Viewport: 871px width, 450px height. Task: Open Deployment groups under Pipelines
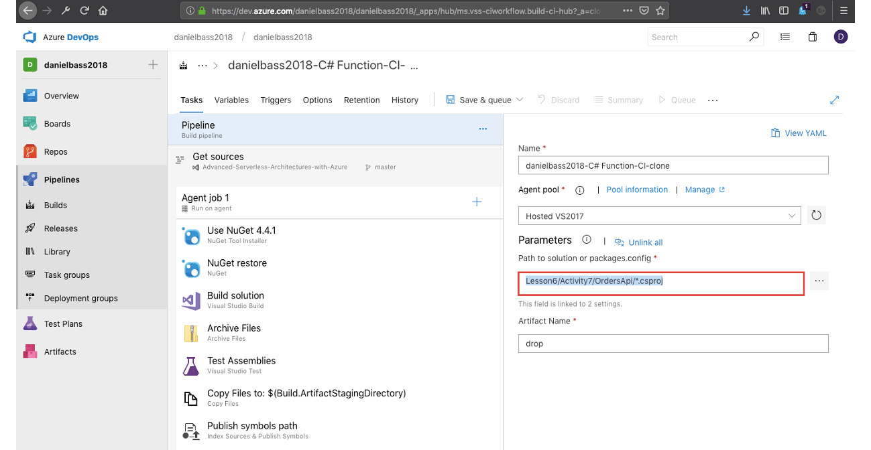91,299
